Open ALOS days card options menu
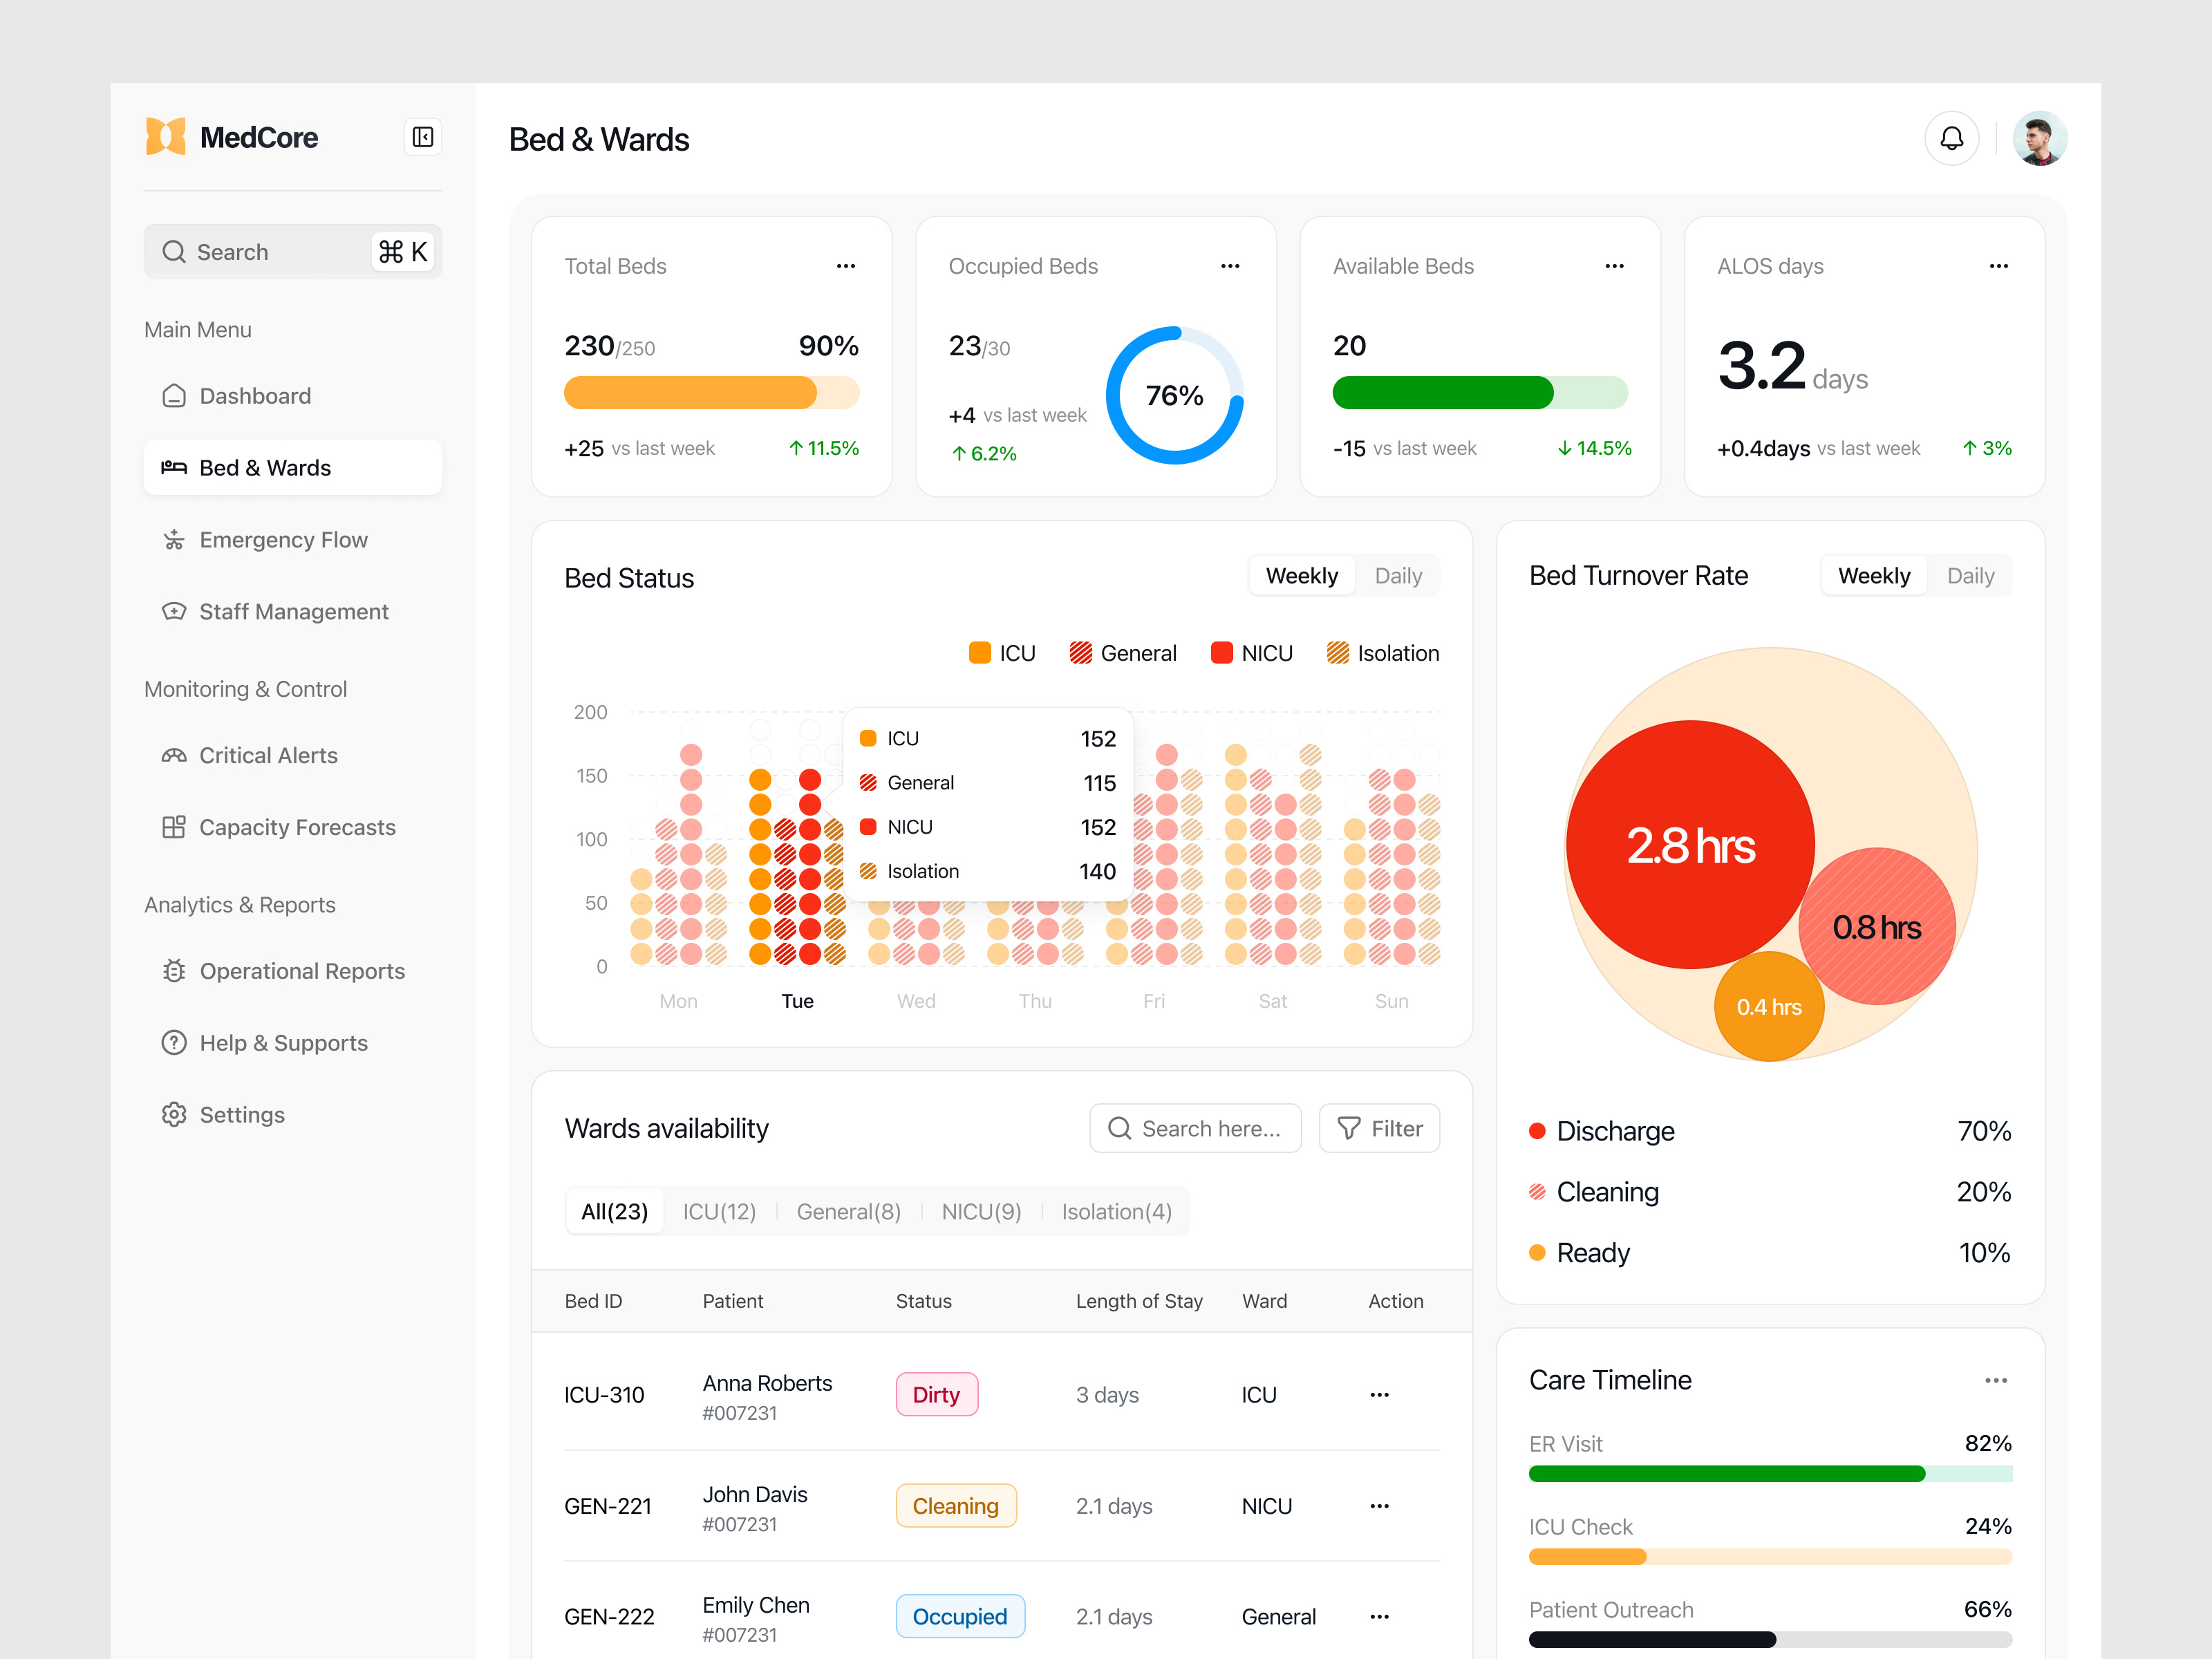The width and height of the screenshot is (2212, 1659). coord(1998,266)
